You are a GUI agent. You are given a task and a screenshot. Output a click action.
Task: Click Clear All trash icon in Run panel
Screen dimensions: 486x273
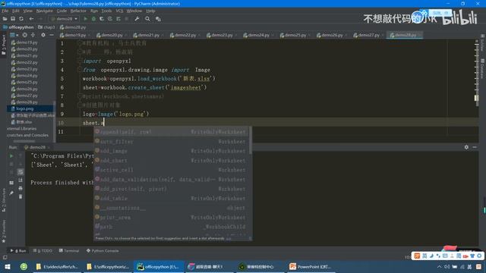click(x=21, y=196)
